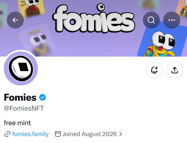This screenshot has height=143, width=187.
Task: Click the calendar icon next to joined date
Action: pos(58,134)
